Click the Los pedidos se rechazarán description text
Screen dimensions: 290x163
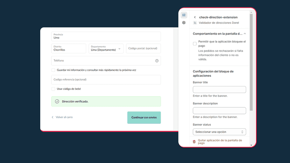pos(221,55)
